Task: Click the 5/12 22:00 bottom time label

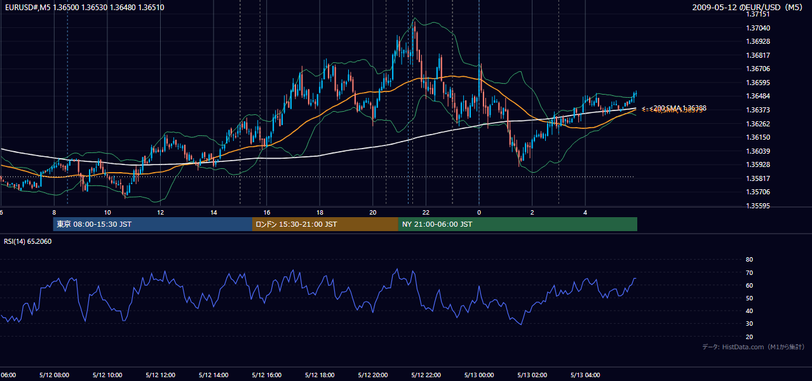Action: point(426,375)
